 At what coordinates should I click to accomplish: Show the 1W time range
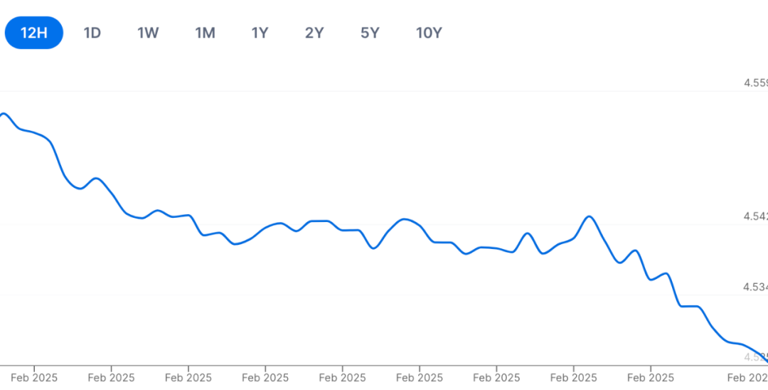coord(148,33)
